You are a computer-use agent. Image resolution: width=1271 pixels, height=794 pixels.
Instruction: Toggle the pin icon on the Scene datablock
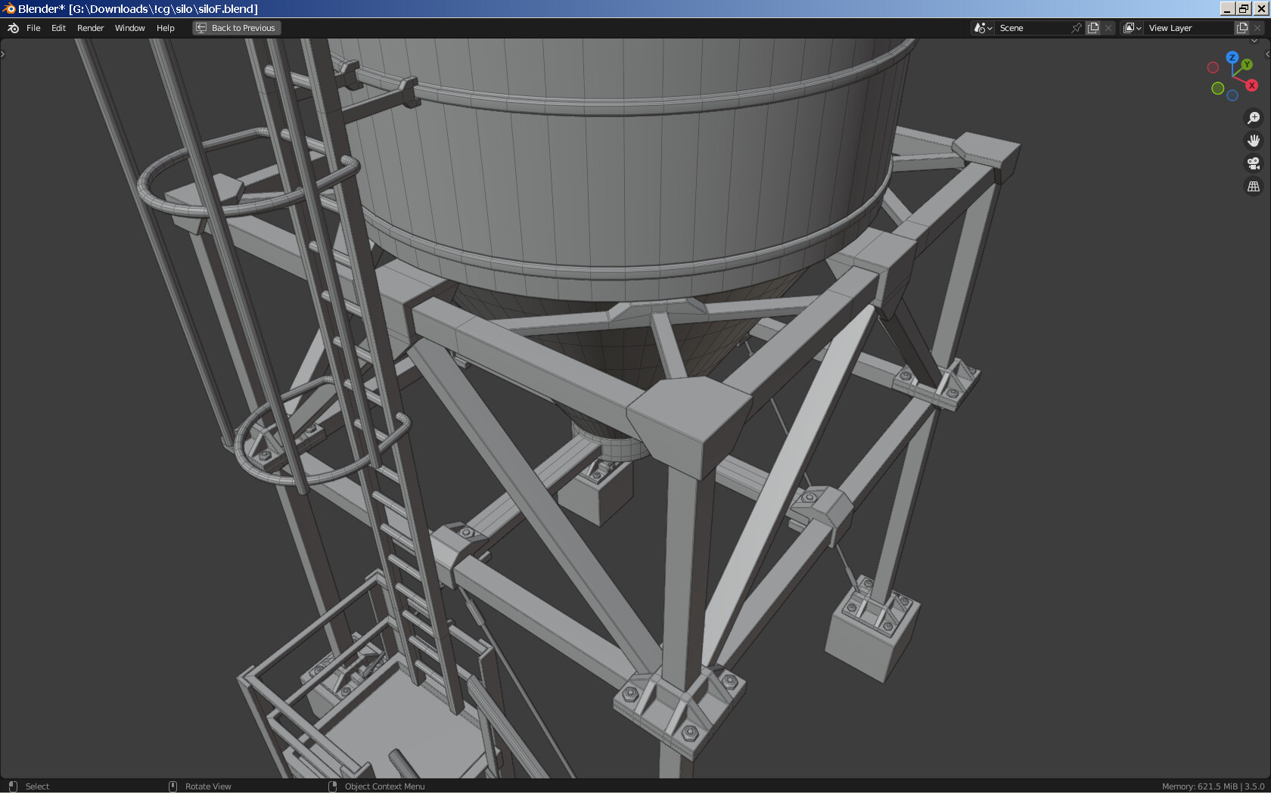tap(1076, 27)
